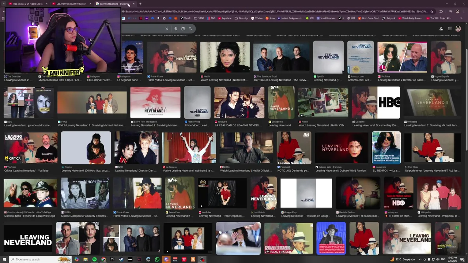Open the WGBH Michael Jackson's Popularity image
The image size is (468, 263).
[85, 193]
